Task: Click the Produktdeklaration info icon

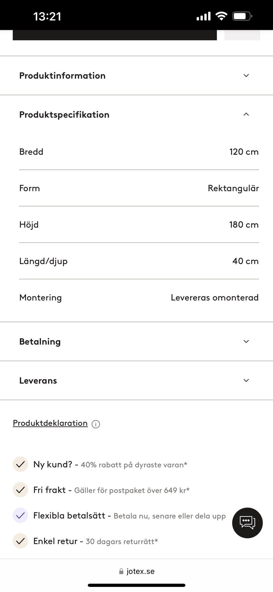Action: [96, 424]
